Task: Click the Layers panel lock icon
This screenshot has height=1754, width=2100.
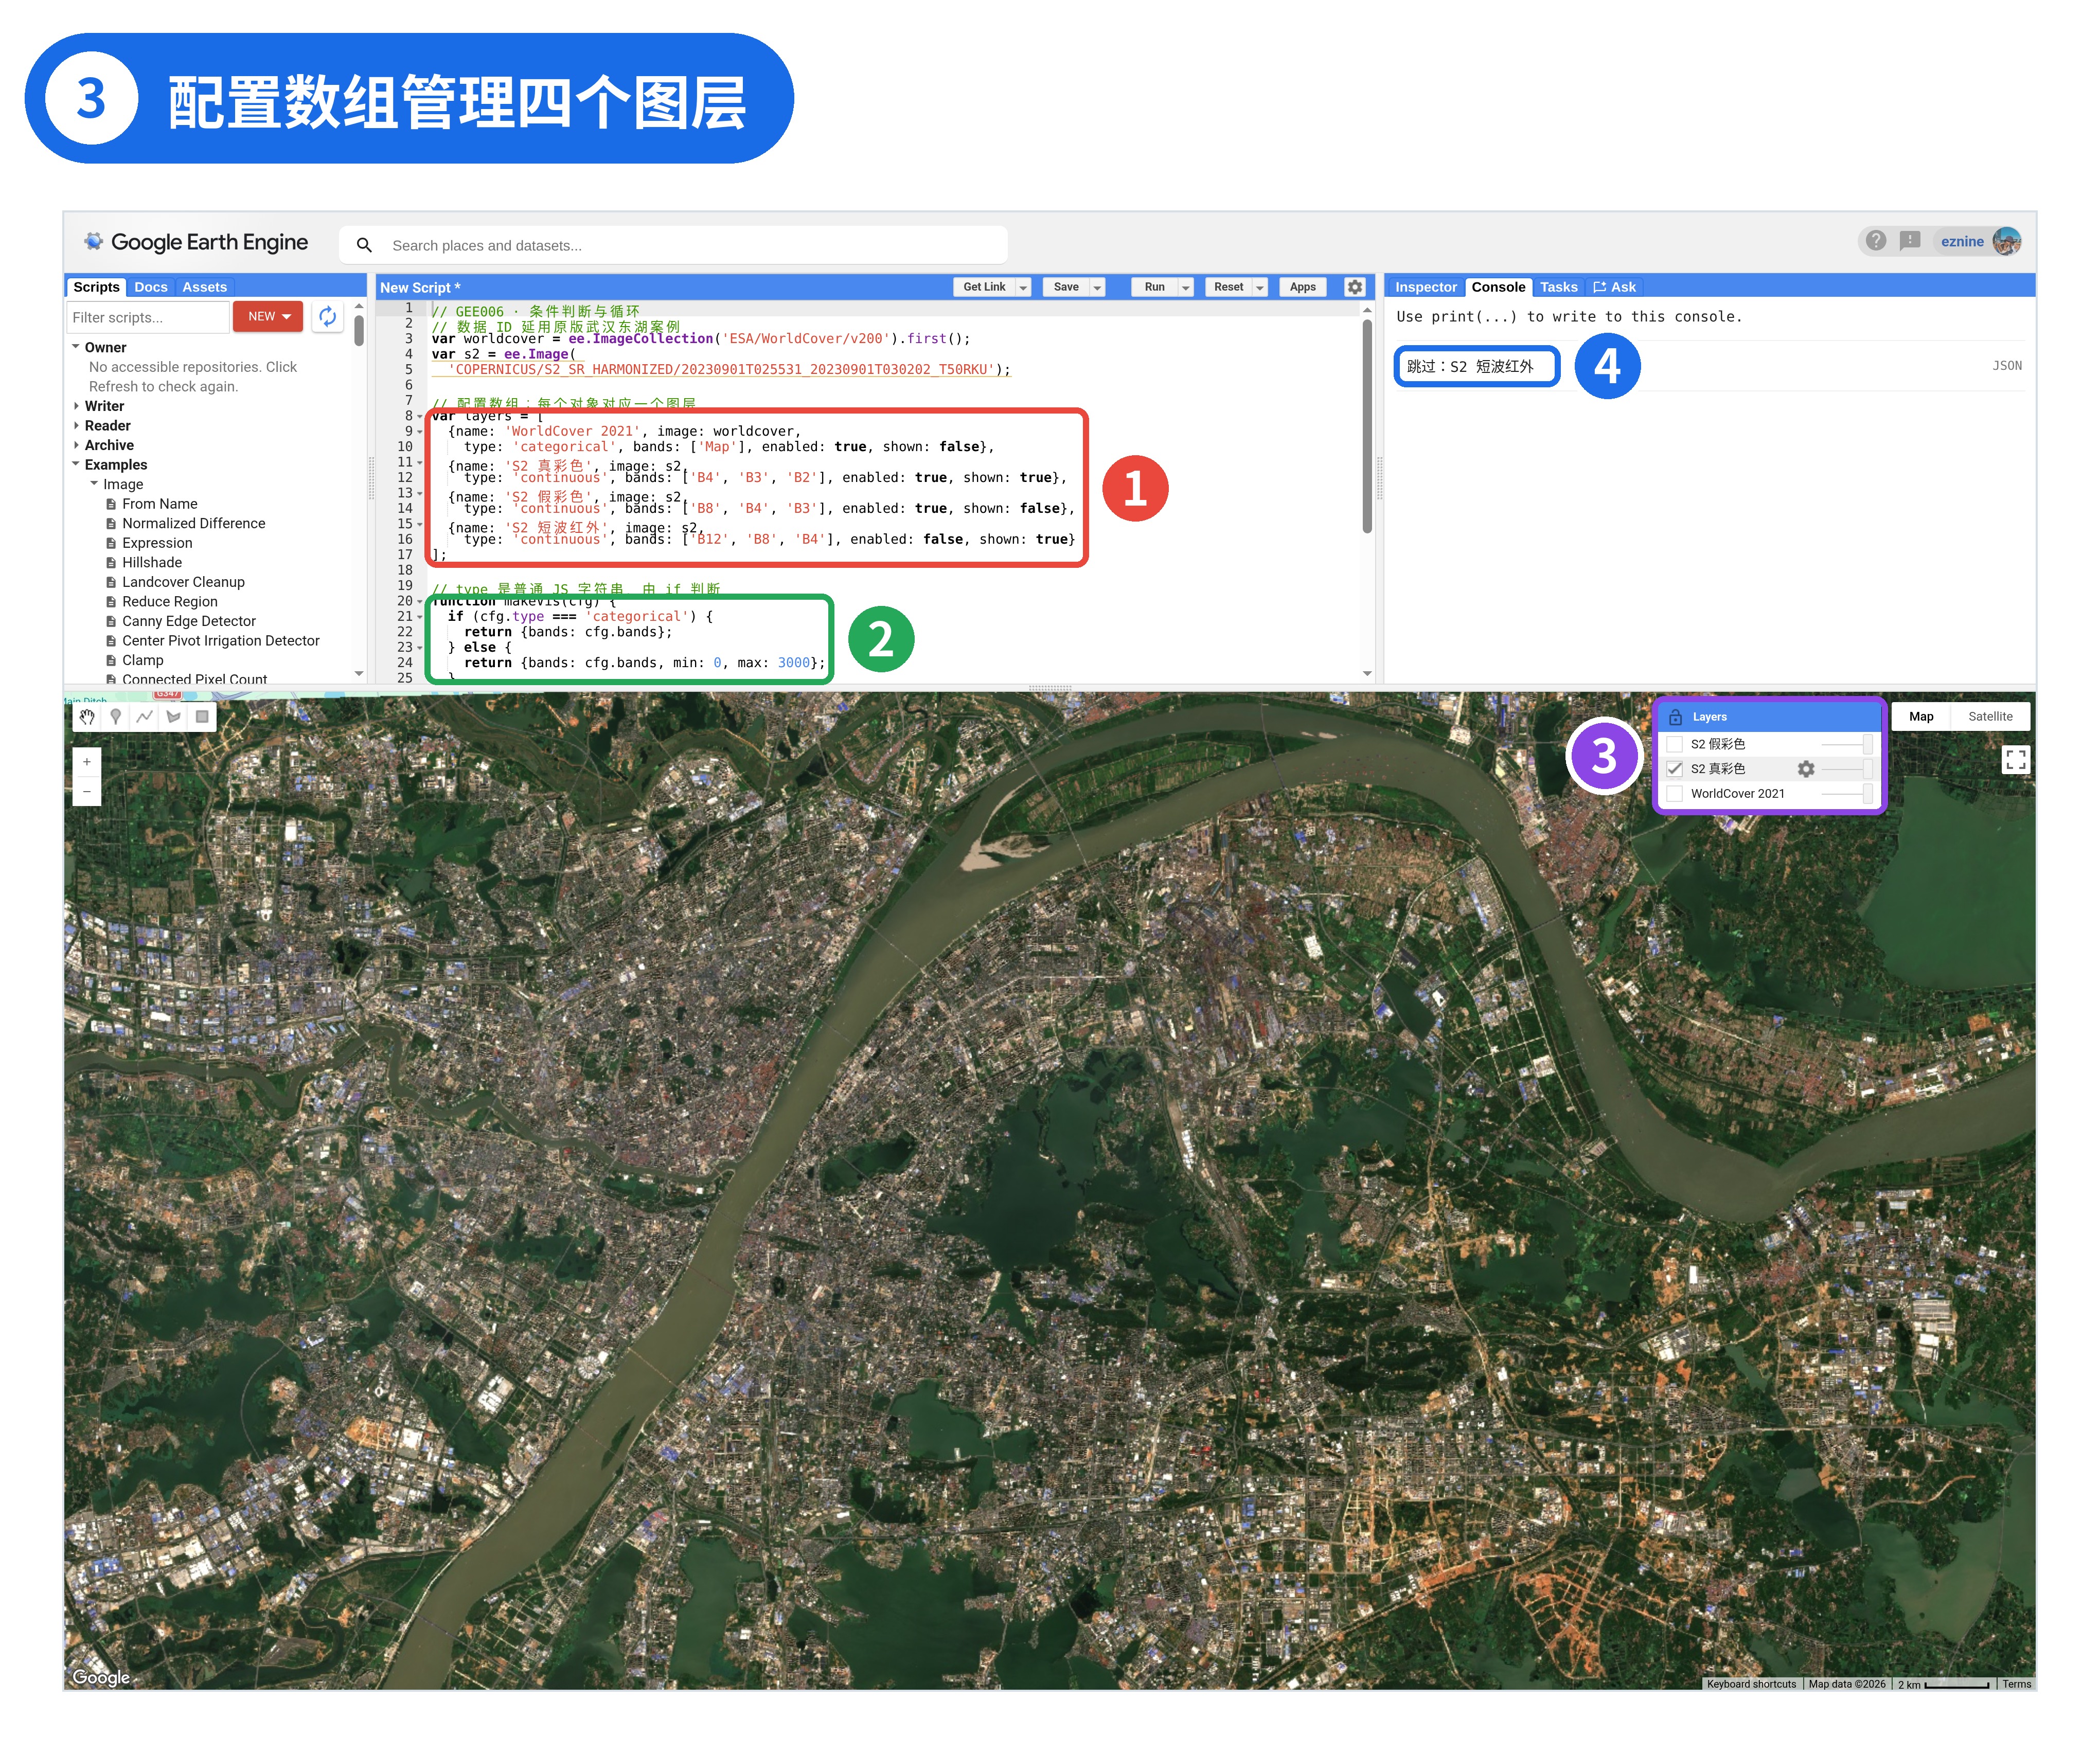Action: click(x=1675, y=717)
